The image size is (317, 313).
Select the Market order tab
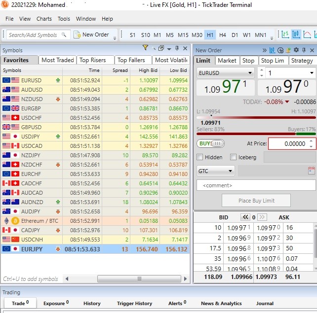click(227, 61)
